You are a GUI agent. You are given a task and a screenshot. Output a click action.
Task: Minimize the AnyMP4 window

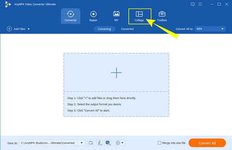click(x=212, y=4)
